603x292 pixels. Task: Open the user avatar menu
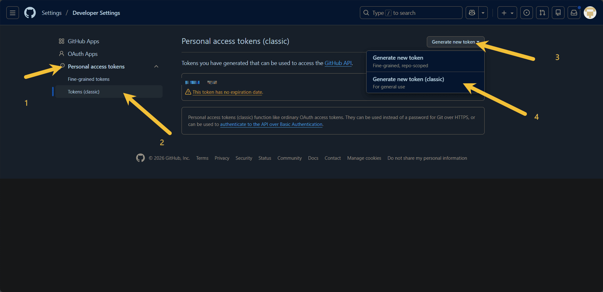click(x=590, y=13)
